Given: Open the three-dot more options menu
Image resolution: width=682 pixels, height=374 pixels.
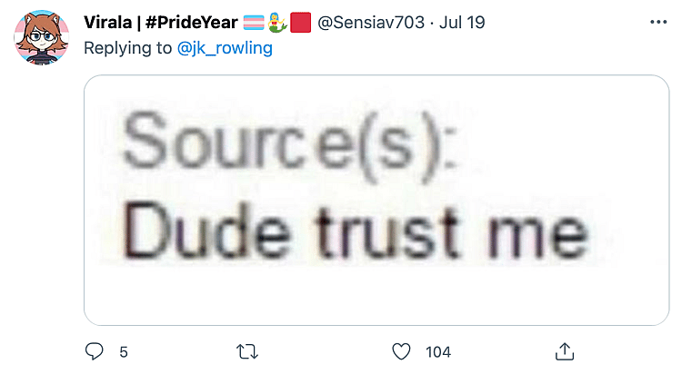Looking at the screenshot, I should coord(658,22).
